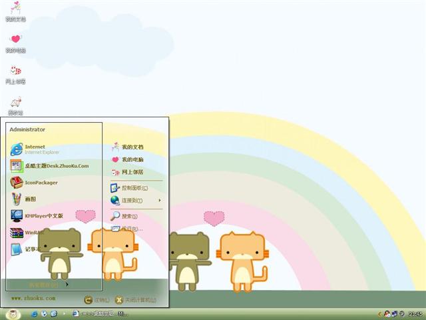The height and width of the screenshot is (320, 426).
Task: Open Control Panel 控制面板(C)
Action: pyautogui.click(x=129, y=188)
